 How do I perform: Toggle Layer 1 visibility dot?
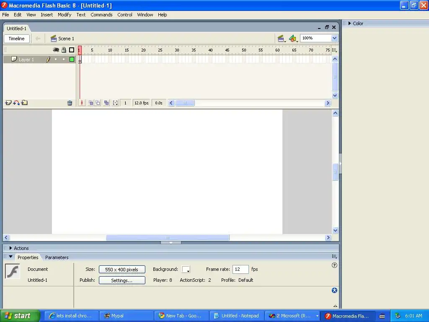tap(56, 59)
